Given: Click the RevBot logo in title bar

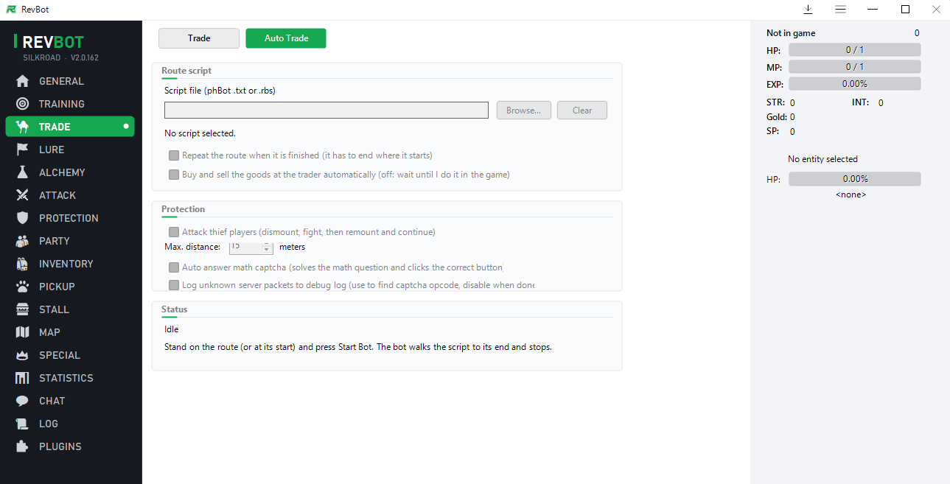Looking at the screenshot, I should pyautogui.click(x=11, y=10).
